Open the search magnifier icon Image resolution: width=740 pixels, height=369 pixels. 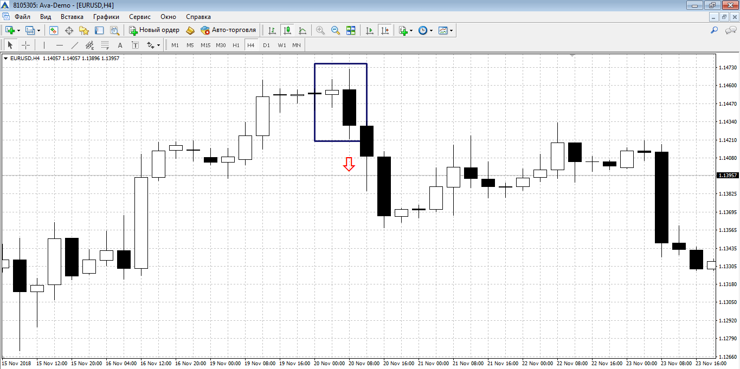tap(714, 30)
